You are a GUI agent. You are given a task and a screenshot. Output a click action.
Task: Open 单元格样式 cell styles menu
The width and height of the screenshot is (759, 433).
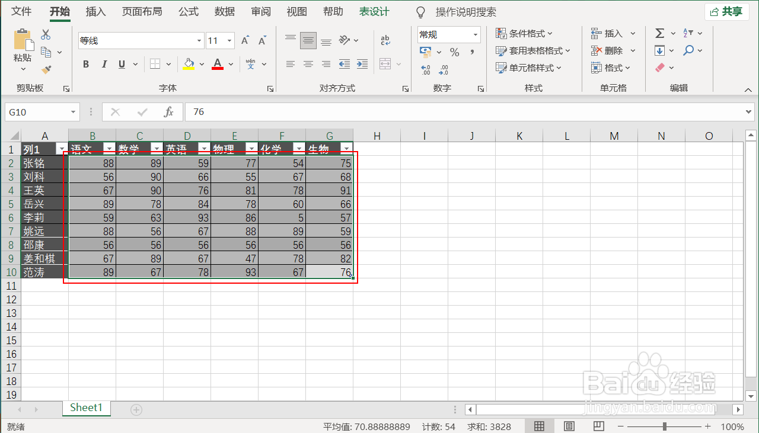coord(529,68)
